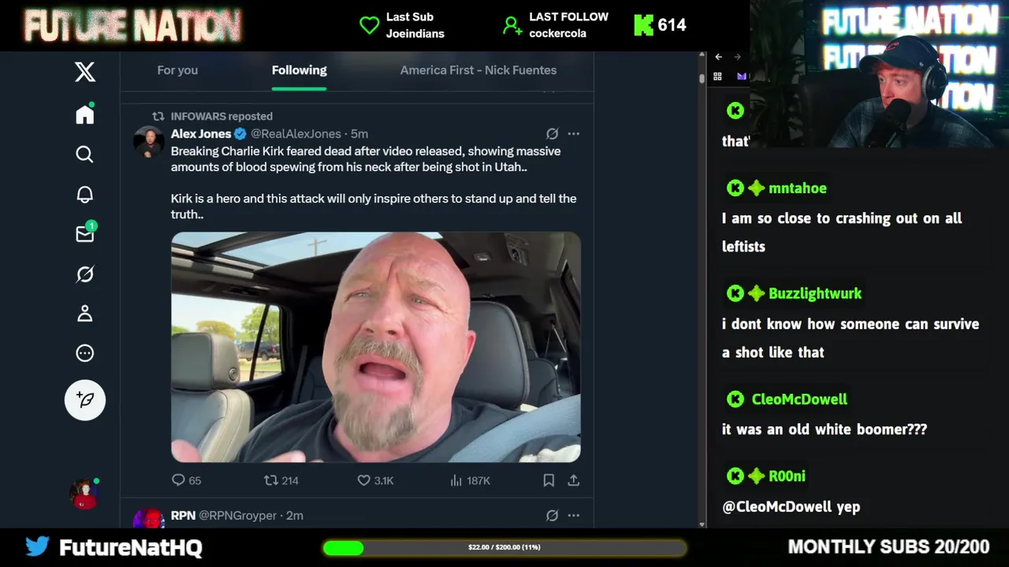Go to Home in the sidebar

click(x=85, y=114)
